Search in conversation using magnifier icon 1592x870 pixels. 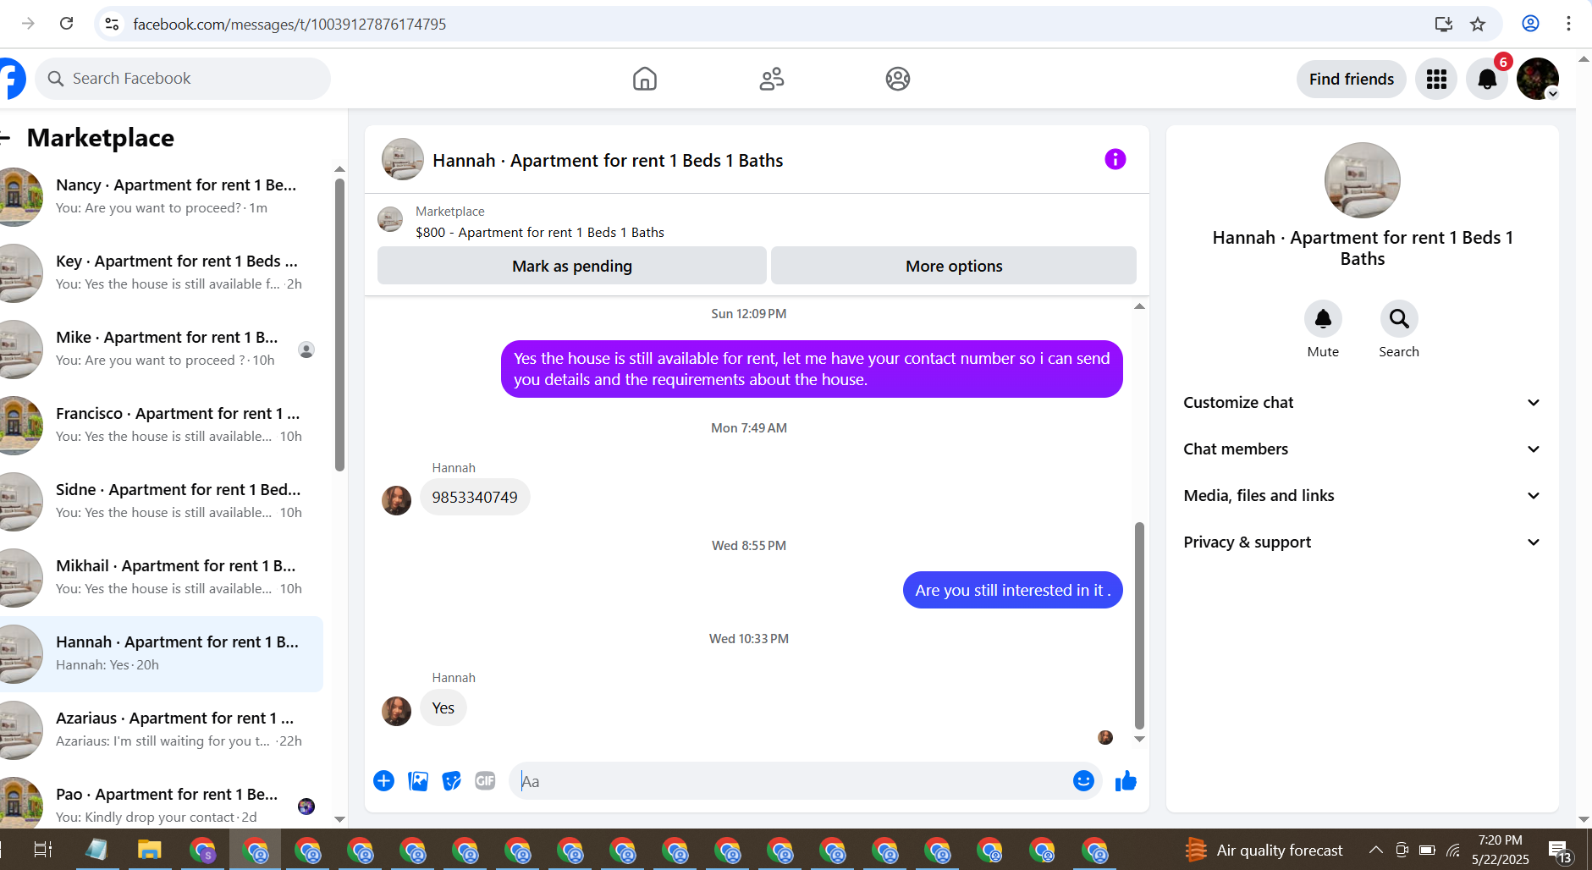tap(1399, 319)
